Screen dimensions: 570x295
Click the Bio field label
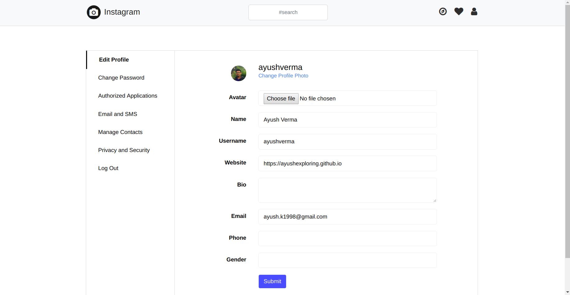point(242,185)
